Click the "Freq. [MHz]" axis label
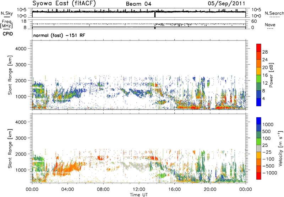Viewport: 284px width, 197px height. pyautogui.click(x=6, y=24)
